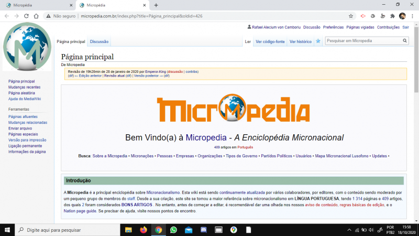Viewport: 419px width, 236px height.
Task: Click the volume icon in system tray
Action: (x=371, y=230)
